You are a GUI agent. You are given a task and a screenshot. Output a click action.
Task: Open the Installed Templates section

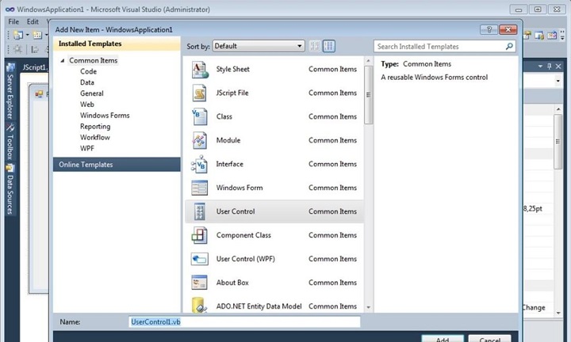click(x=117, y=44)
